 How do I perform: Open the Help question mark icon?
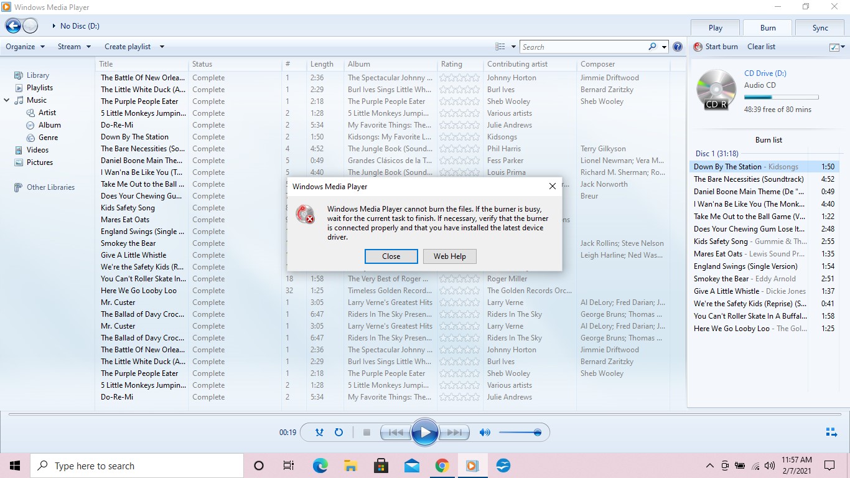pyautogui.click(x=678, y=47)
